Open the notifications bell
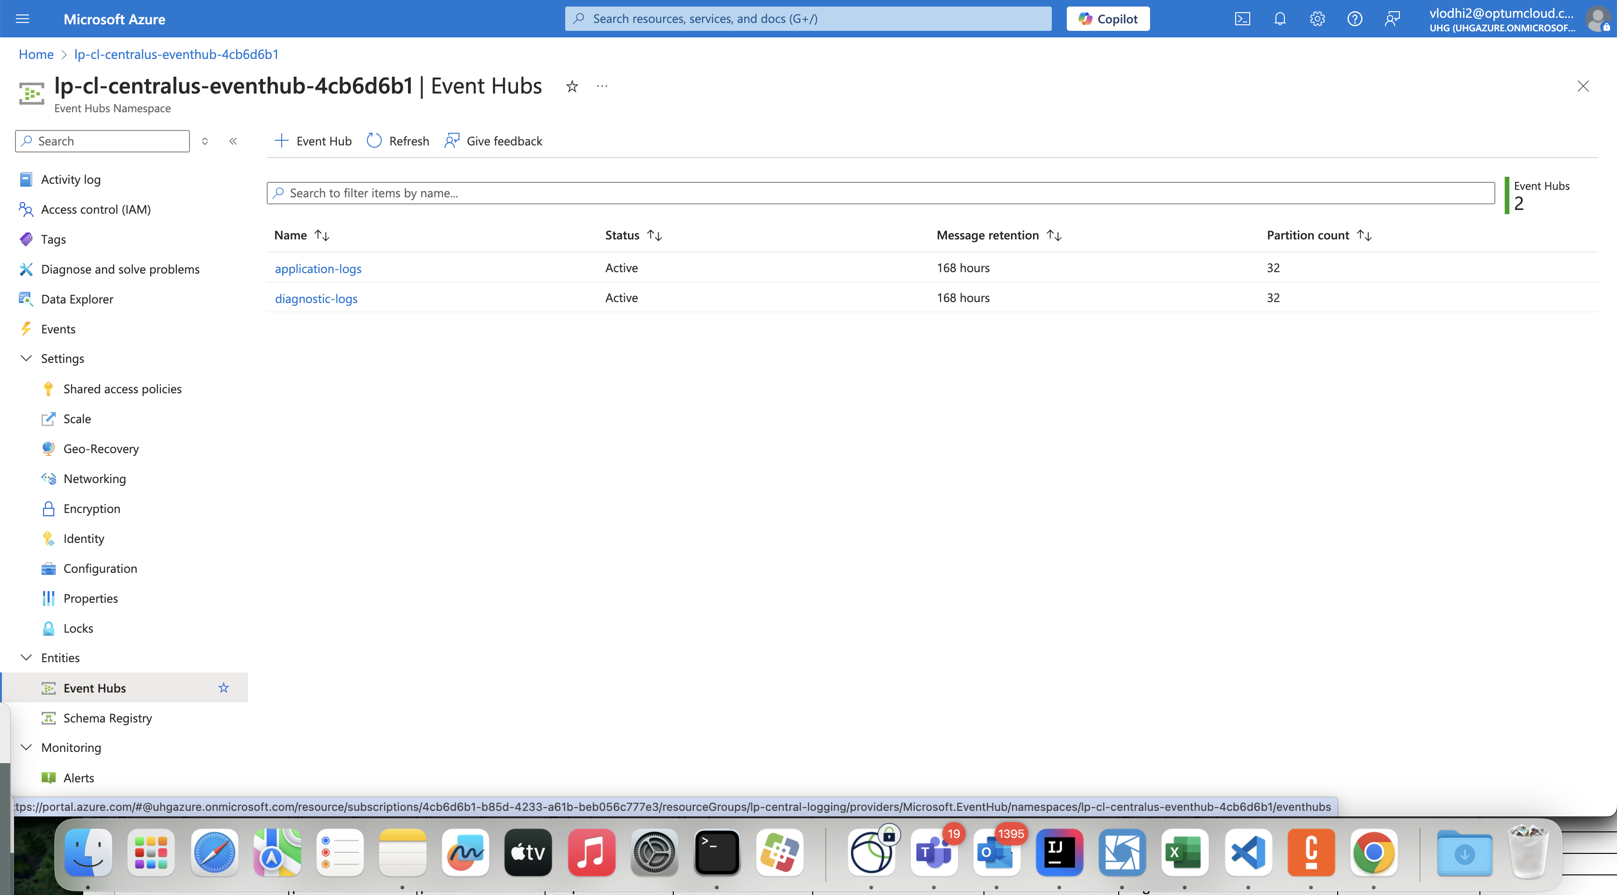The image size is (1617, 895). (x=1280, y=19)
